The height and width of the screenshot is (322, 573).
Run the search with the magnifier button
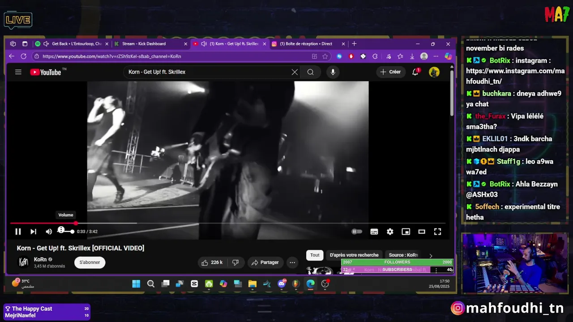click(310, 72)
